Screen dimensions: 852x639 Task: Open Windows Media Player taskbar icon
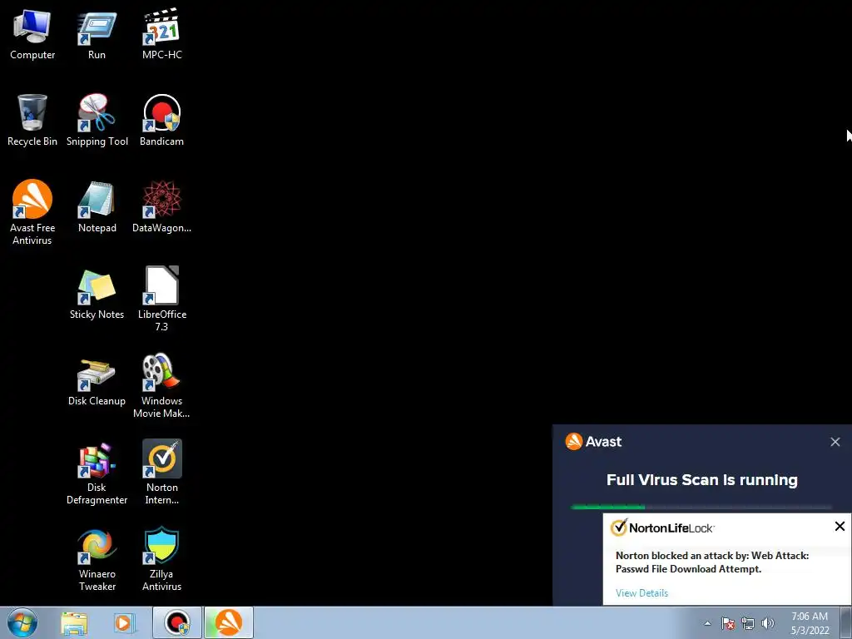[125, 622]
